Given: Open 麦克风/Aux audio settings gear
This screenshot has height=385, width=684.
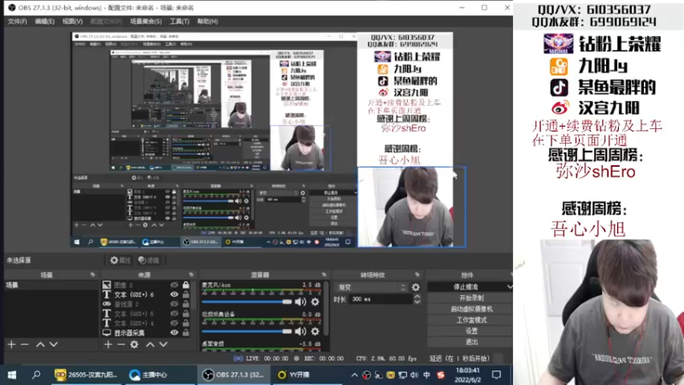Looking at the screenshot, I should point(315,302).
